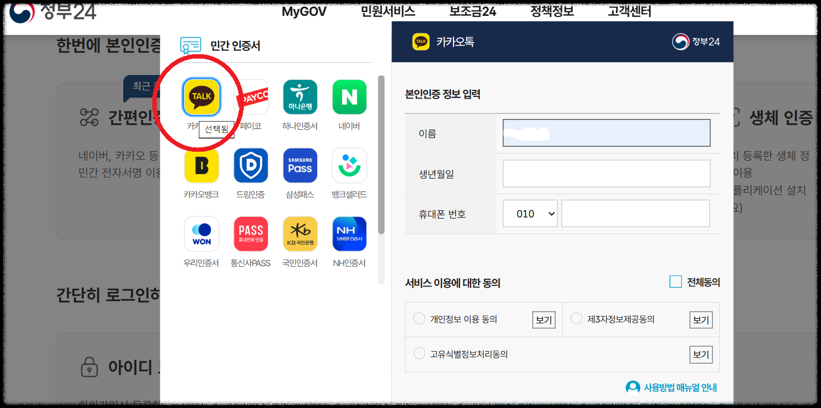Choose the 통신사PASS certificate icon
Image resolution: width=821 pixels, height=408 pixels.
(251, 234)
